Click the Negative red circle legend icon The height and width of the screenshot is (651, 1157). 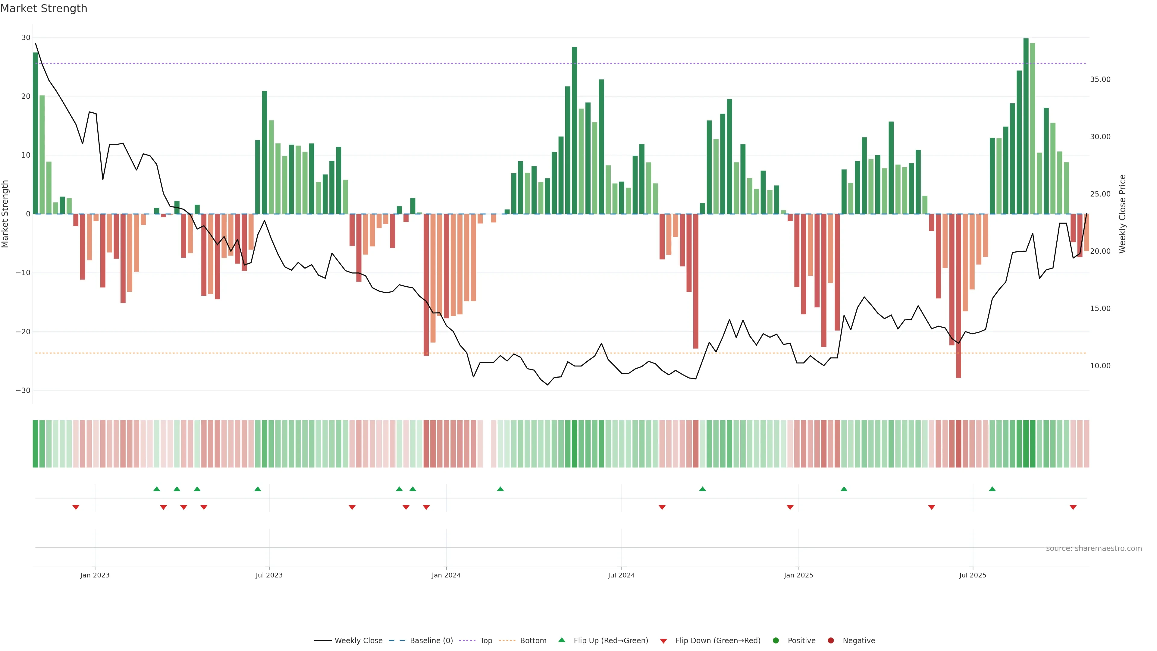click(x=830, y=641)
